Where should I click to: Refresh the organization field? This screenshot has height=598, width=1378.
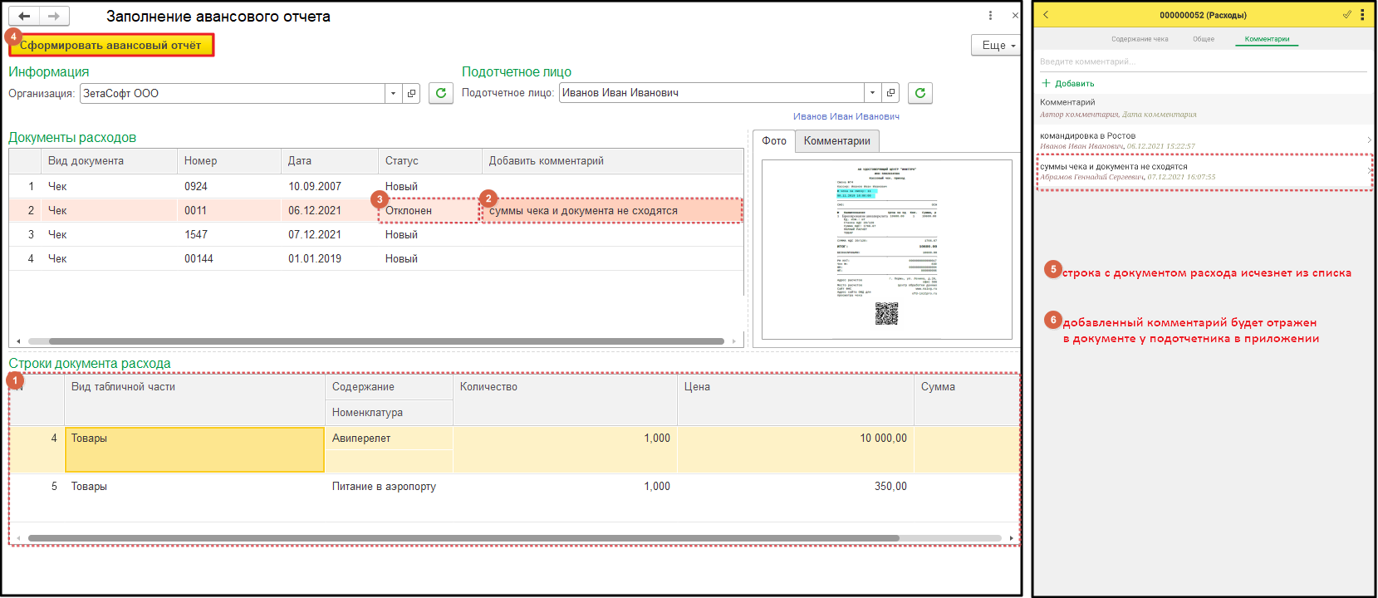(441, 93)
